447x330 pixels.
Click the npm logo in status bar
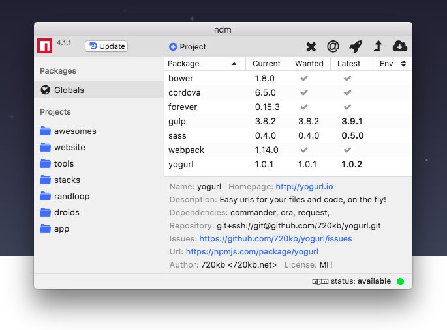tap(320, 281)
